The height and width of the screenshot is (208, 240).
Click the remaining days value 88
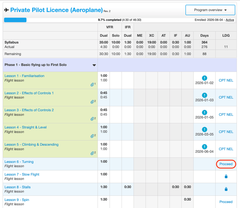205,54
